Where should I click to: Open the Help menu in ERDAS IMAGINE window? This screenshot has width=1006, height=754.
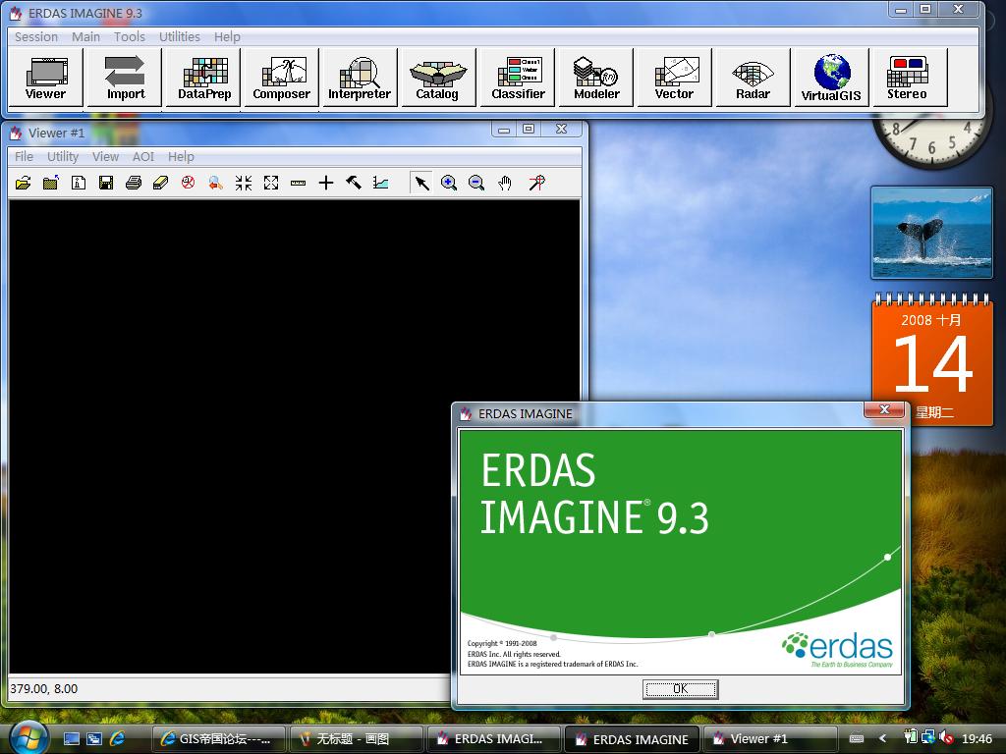pyautogui.click(x=227, y=36)
